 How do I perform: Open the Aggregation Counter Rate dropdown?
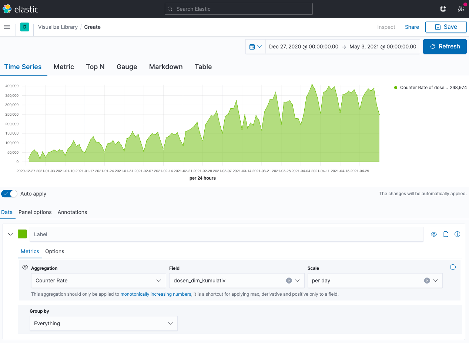pyautogui.click(x=98, y=281)
